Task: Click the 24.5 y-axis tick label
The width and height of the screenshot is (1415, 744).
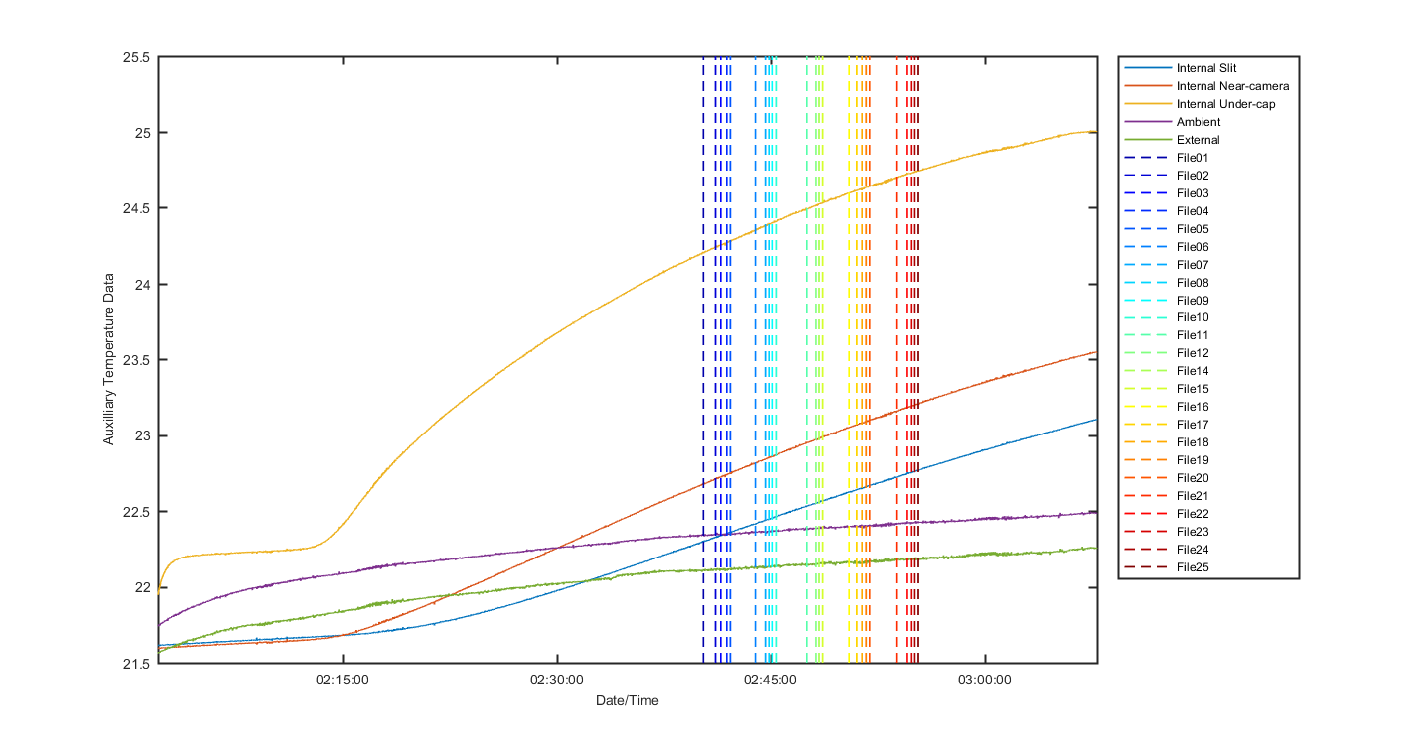Action: click(x=136, y=208)
